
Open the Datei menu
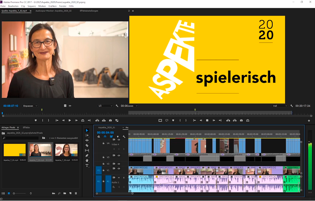(x=3, y=6)
